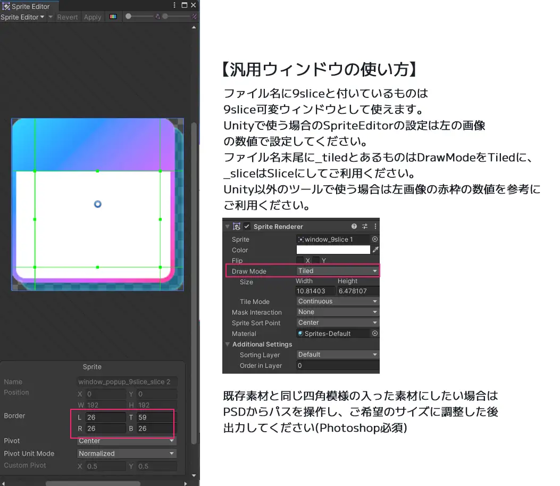Switch to the Sprite Editor tab
The image size is (560, 486).
(x=29, y=6)
